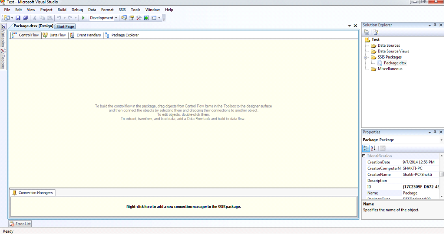
Task: Click the Undo arrow icon
Action: tap(59, 18)
